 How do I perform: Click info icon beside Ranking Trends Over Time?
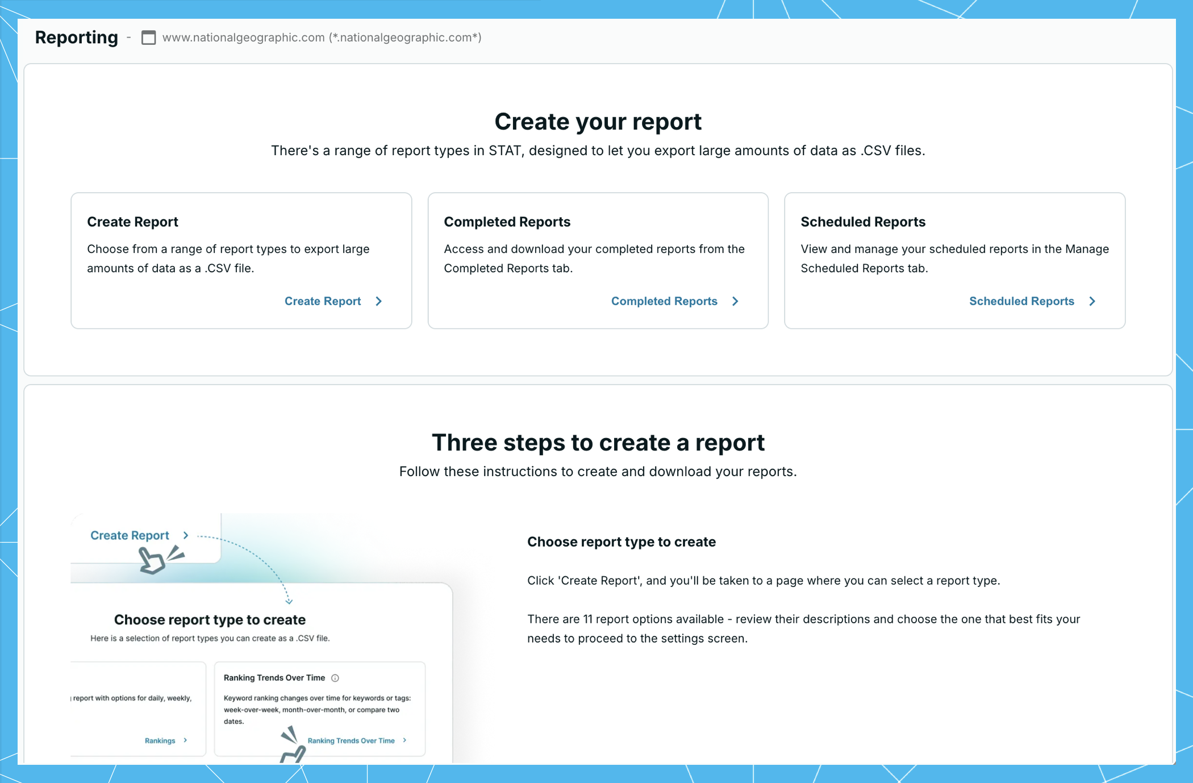click(x=335, y=678)
